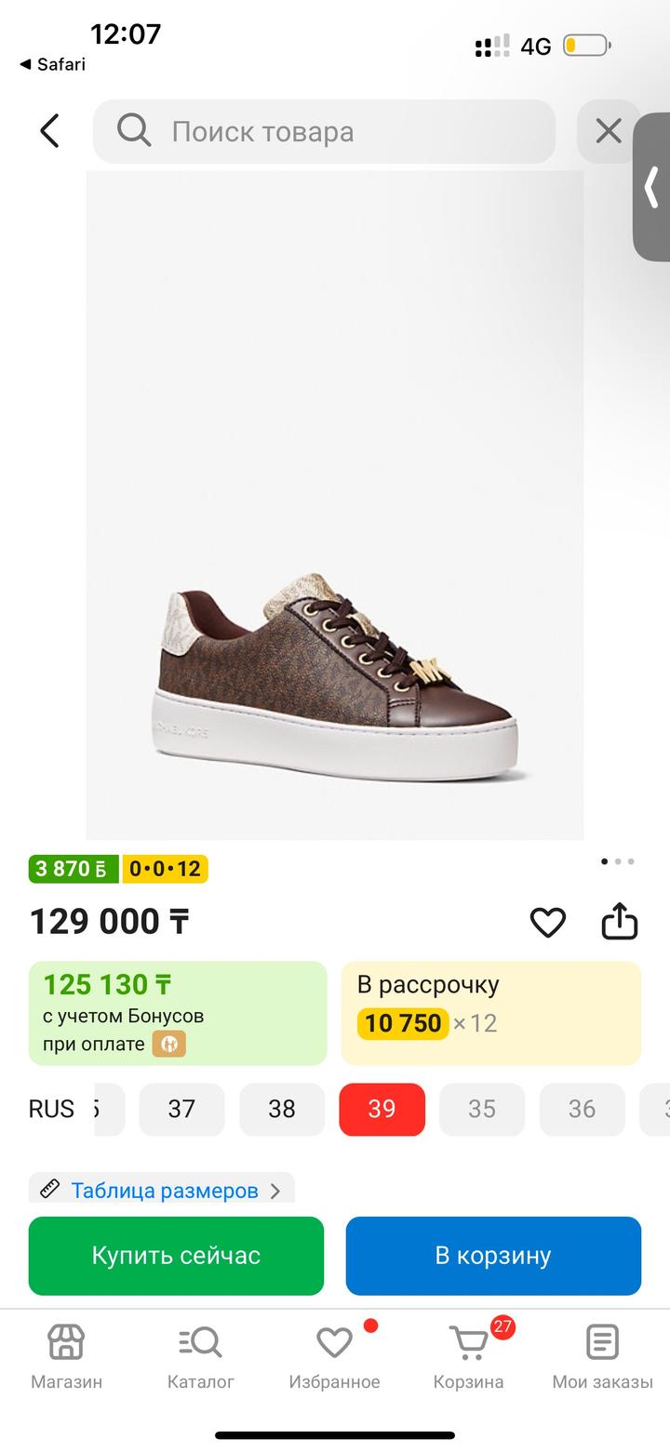Select size 38
This screenshot has height=1452, width=670.
point(282,1109)
